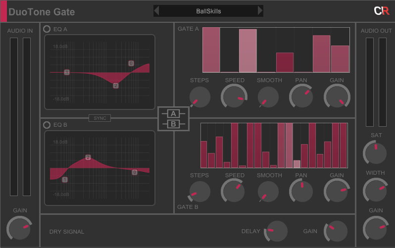Click the Gate B SPEED knob
The image size is (395, 248).
click(x=234, y=192)
